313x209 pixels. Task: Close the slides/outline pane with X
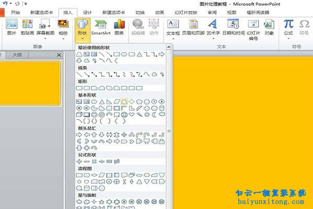(x=59, y=55)
